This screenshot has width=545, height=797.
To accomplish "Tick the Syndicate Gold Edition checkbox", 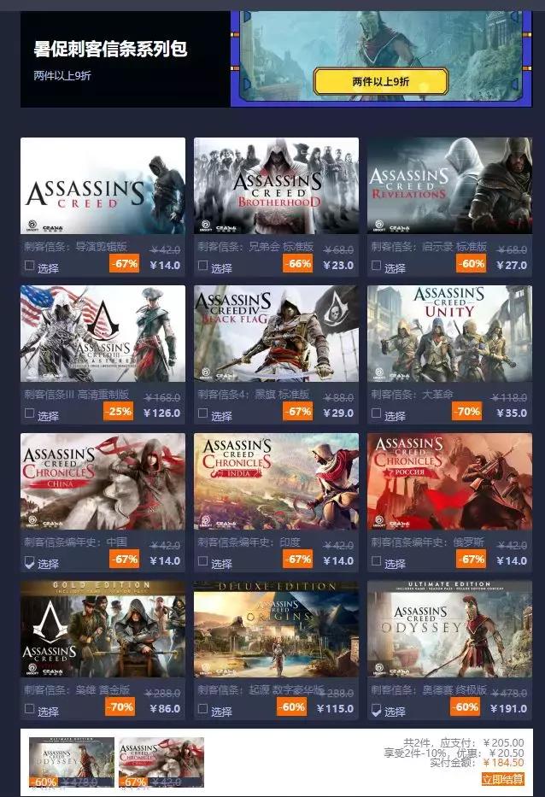I will click(x=30, y=708).
